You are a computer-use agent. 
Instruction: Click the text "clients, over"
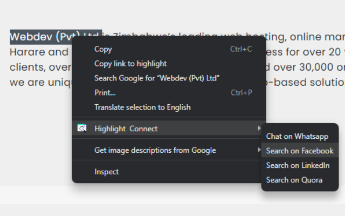point(41,67)
